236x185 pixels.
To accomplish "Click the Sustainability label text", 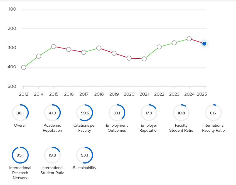I will (85, 168).
